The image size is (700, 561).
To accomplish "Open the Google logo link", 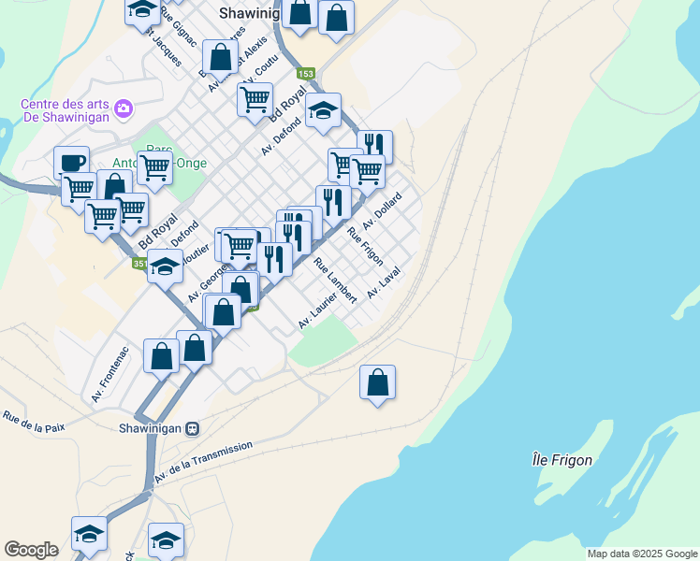I will (31, 550).
